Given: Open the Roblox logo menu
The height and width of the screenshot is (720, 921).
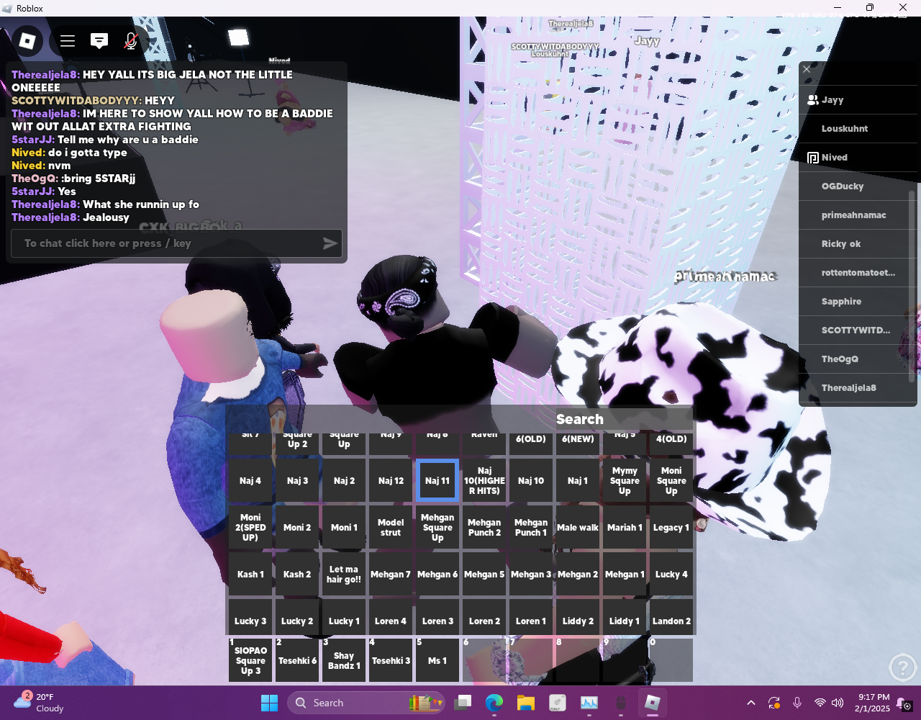Looking at the screenshot, I should coord(27,41).
